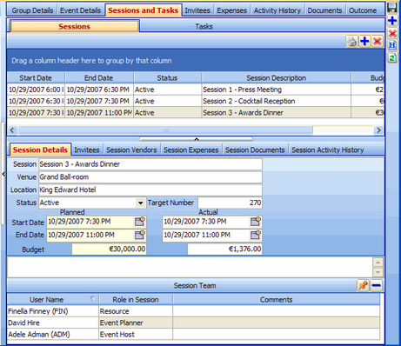This screenshot has width=401, height=346.
Task: Click the save floppy disk icon
Action: [392, 8]
